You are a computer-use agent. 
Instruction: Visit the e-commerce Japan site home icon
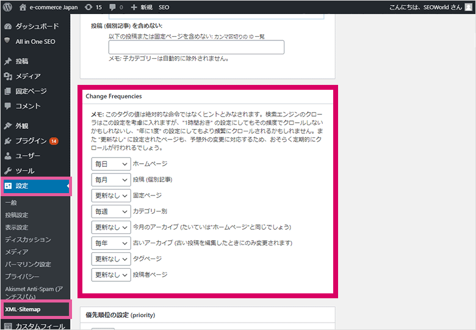(x=23, y=7)
